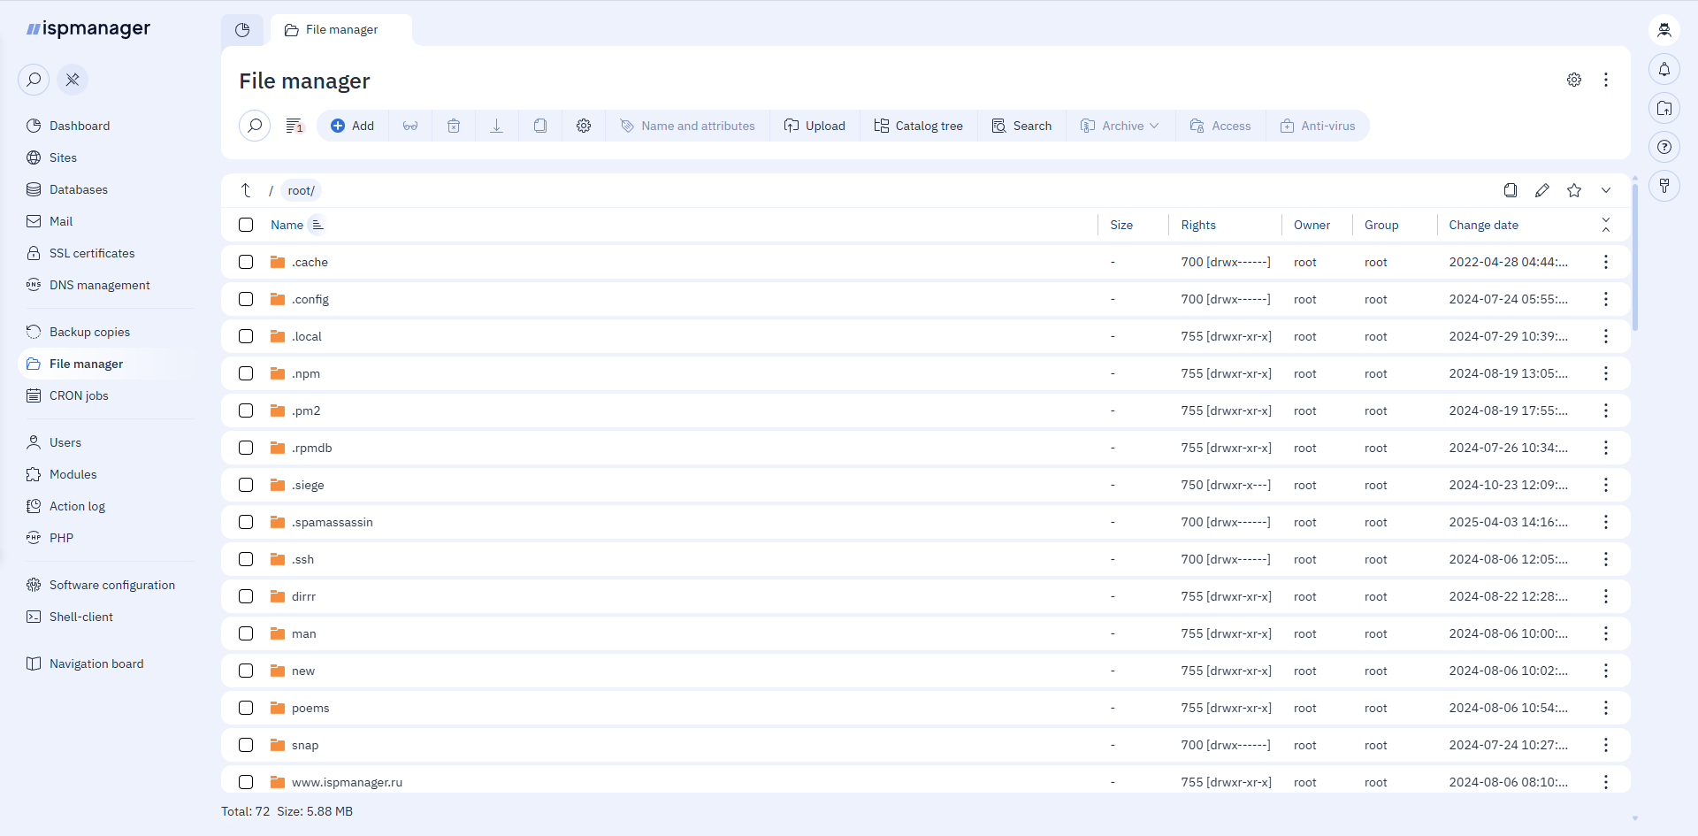The height and width of the screenshot is (836, 1698).
Task: Click the Access toolbar button
Action: (1220, 126)
